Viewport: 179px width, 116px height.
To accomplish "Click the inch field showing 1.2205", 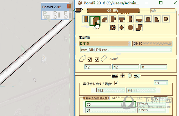I will pos(152,110).
